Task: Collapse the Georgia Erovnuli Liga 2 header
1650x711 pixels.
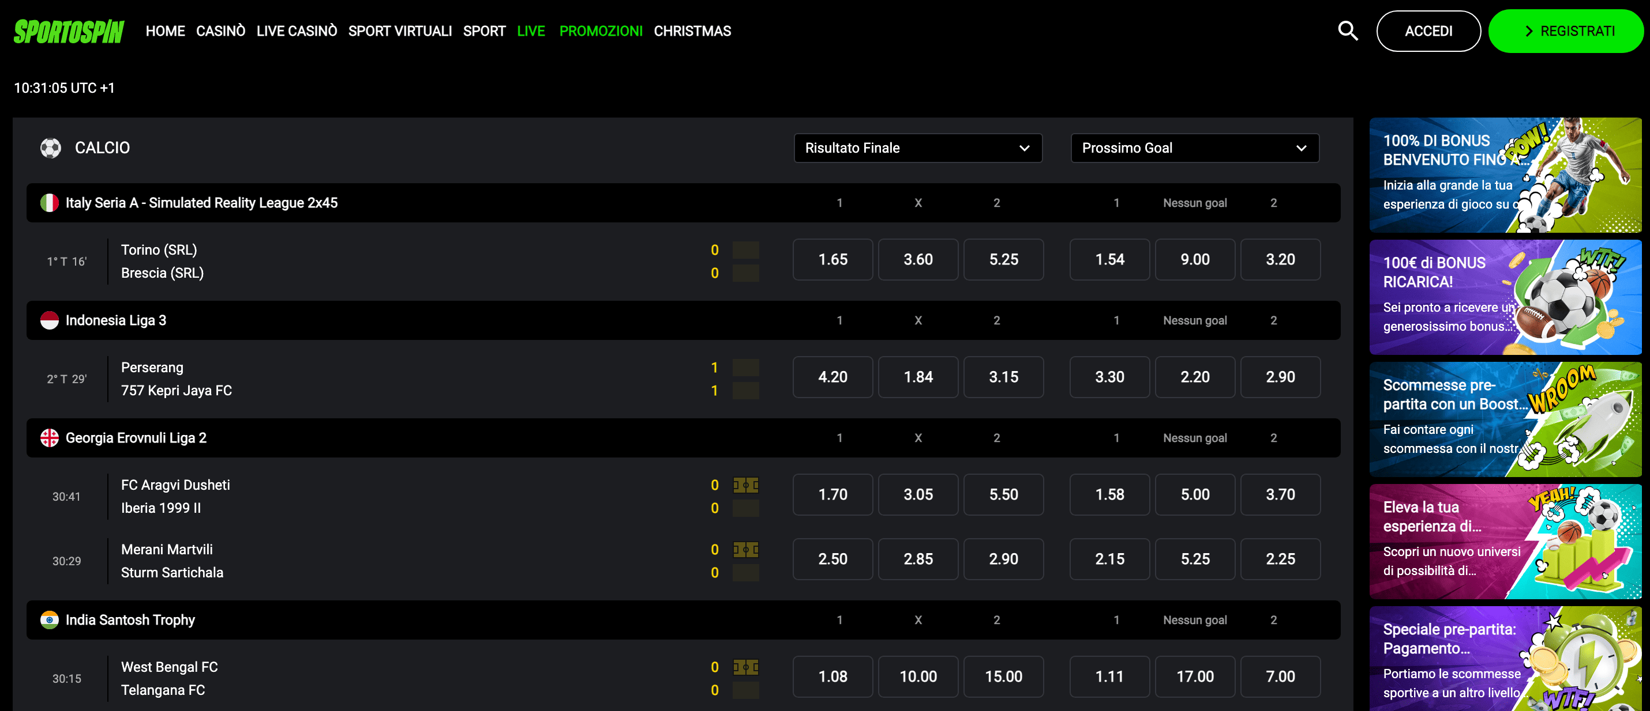Action: (683, 438)
